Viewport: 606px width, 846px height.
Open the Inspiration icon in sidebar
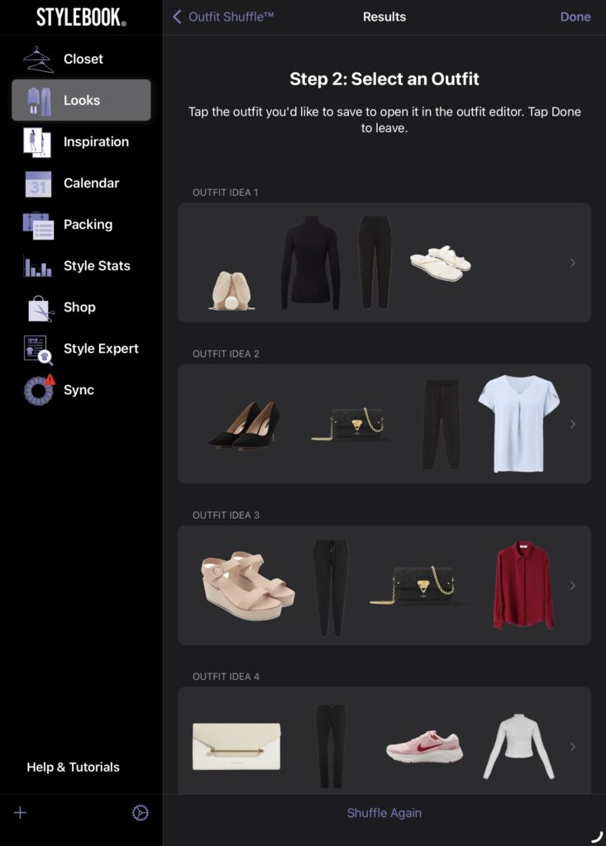coord(38,142)
